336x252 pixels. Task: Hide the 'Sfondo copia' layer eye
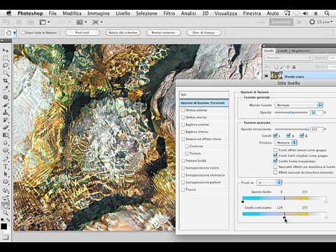click(x=267, y=76)
